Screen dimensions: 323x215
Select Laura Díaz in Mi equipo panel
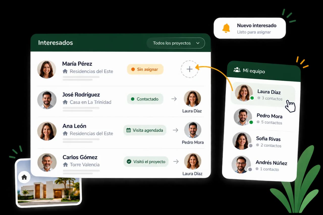tap(263, 94)
